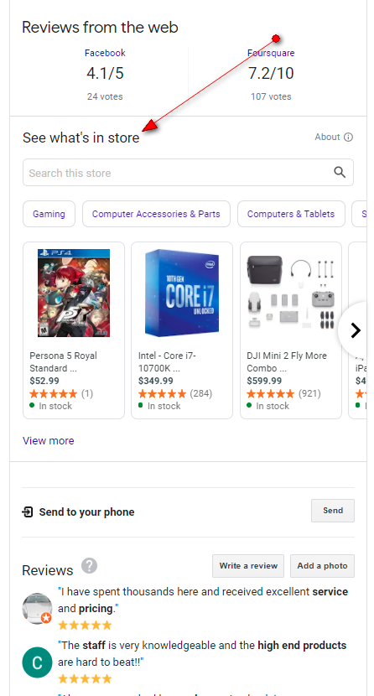Screen dimensions: 374x696
Task: Click the Send button
Action: click(333, 511)
